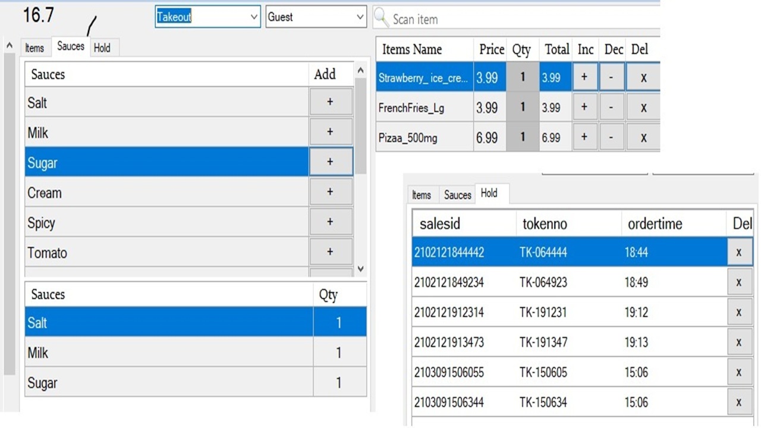Open the Guest customer dropdown

click(360, 17)
